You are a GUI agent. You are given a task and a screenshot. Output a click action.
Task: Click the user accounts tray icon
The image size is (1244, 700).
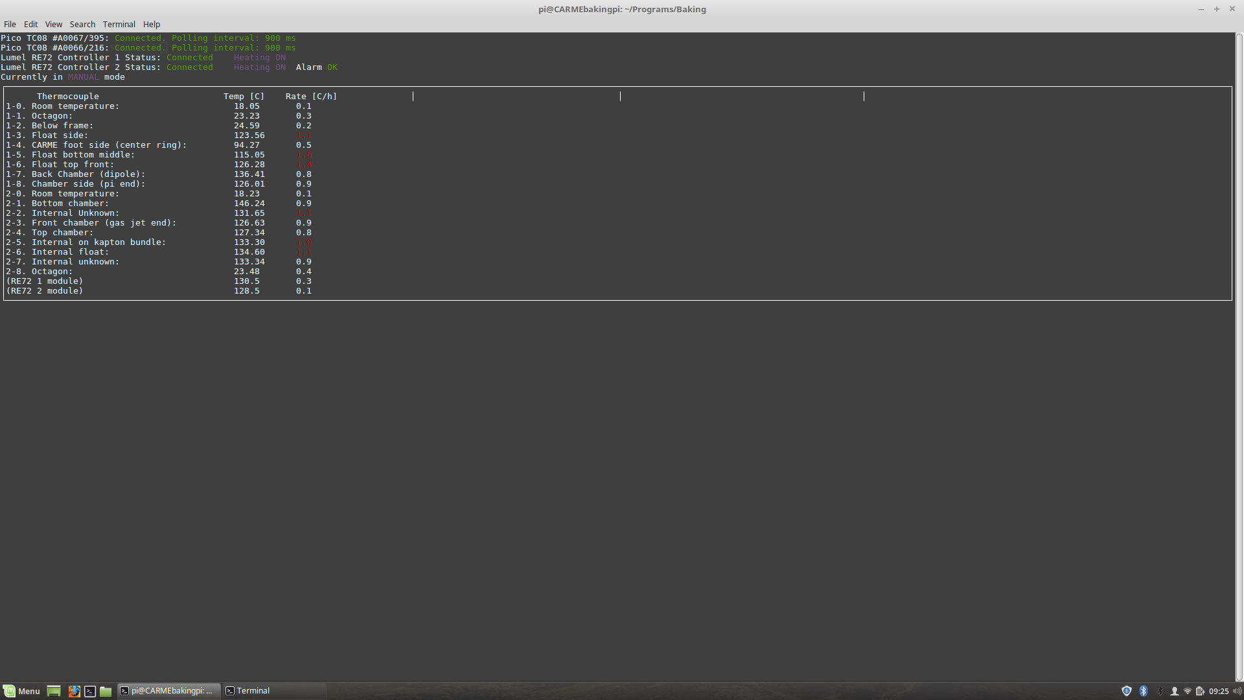tap(1175, 691)
